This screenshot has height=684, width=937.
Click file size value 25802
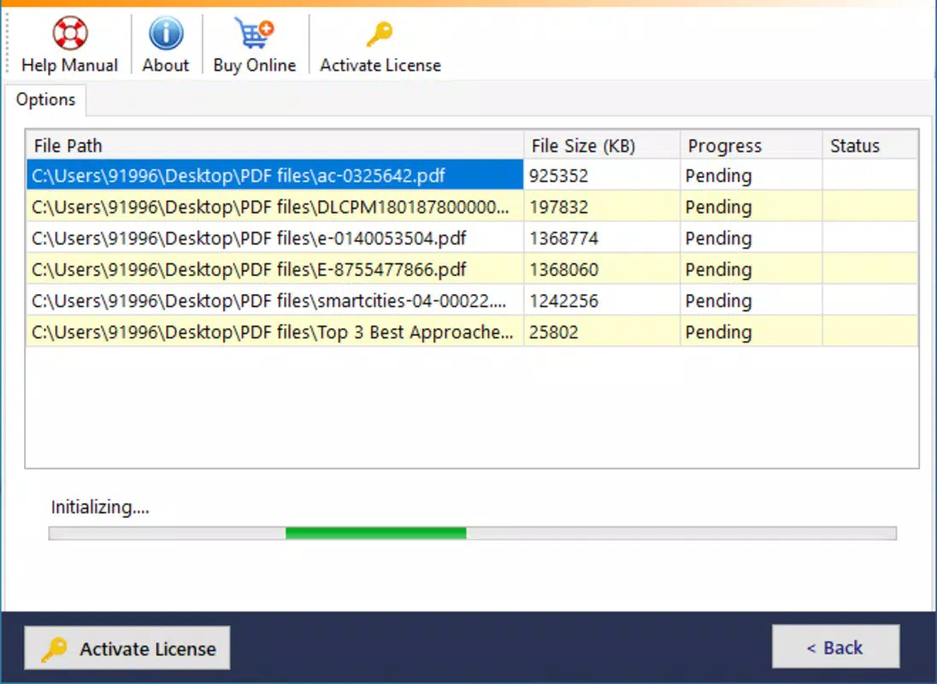pos(553,332)
